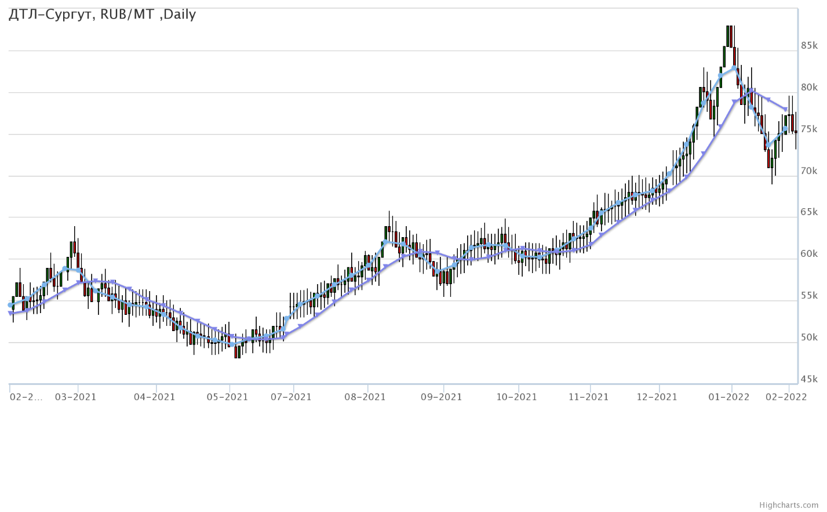The width and height of the screenshot is (827, 512).
Task: Click the 11-2021 x-axis date label
Action: click(x=588, y=397)
